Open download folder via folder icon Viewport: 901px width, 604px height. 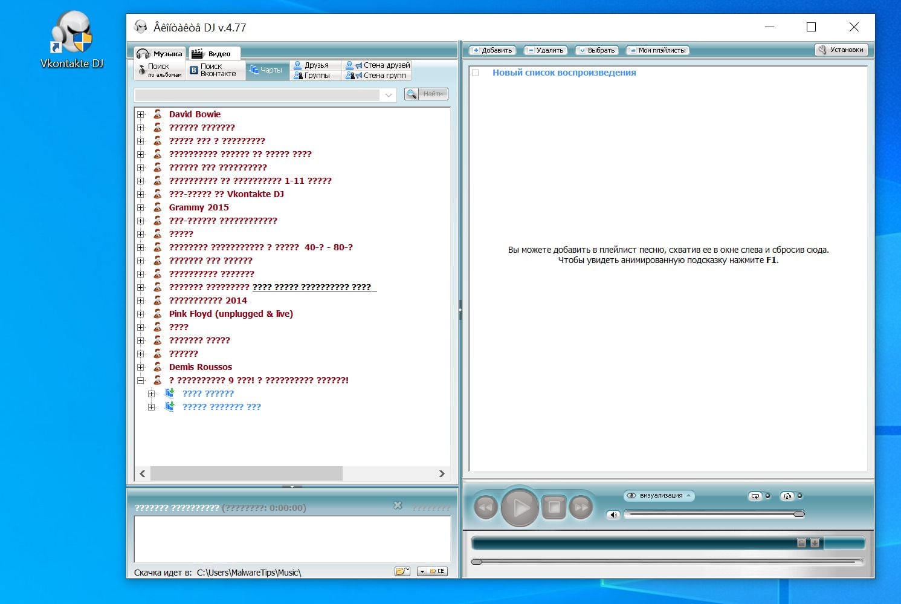coord(402,571)
